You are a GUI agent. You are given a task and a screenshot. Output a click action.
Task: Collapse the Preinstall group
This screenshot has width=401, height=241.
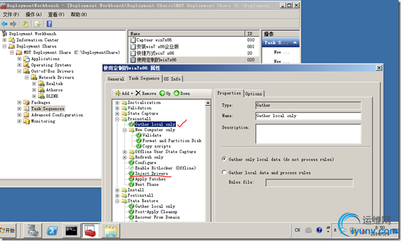coord(117,119)
